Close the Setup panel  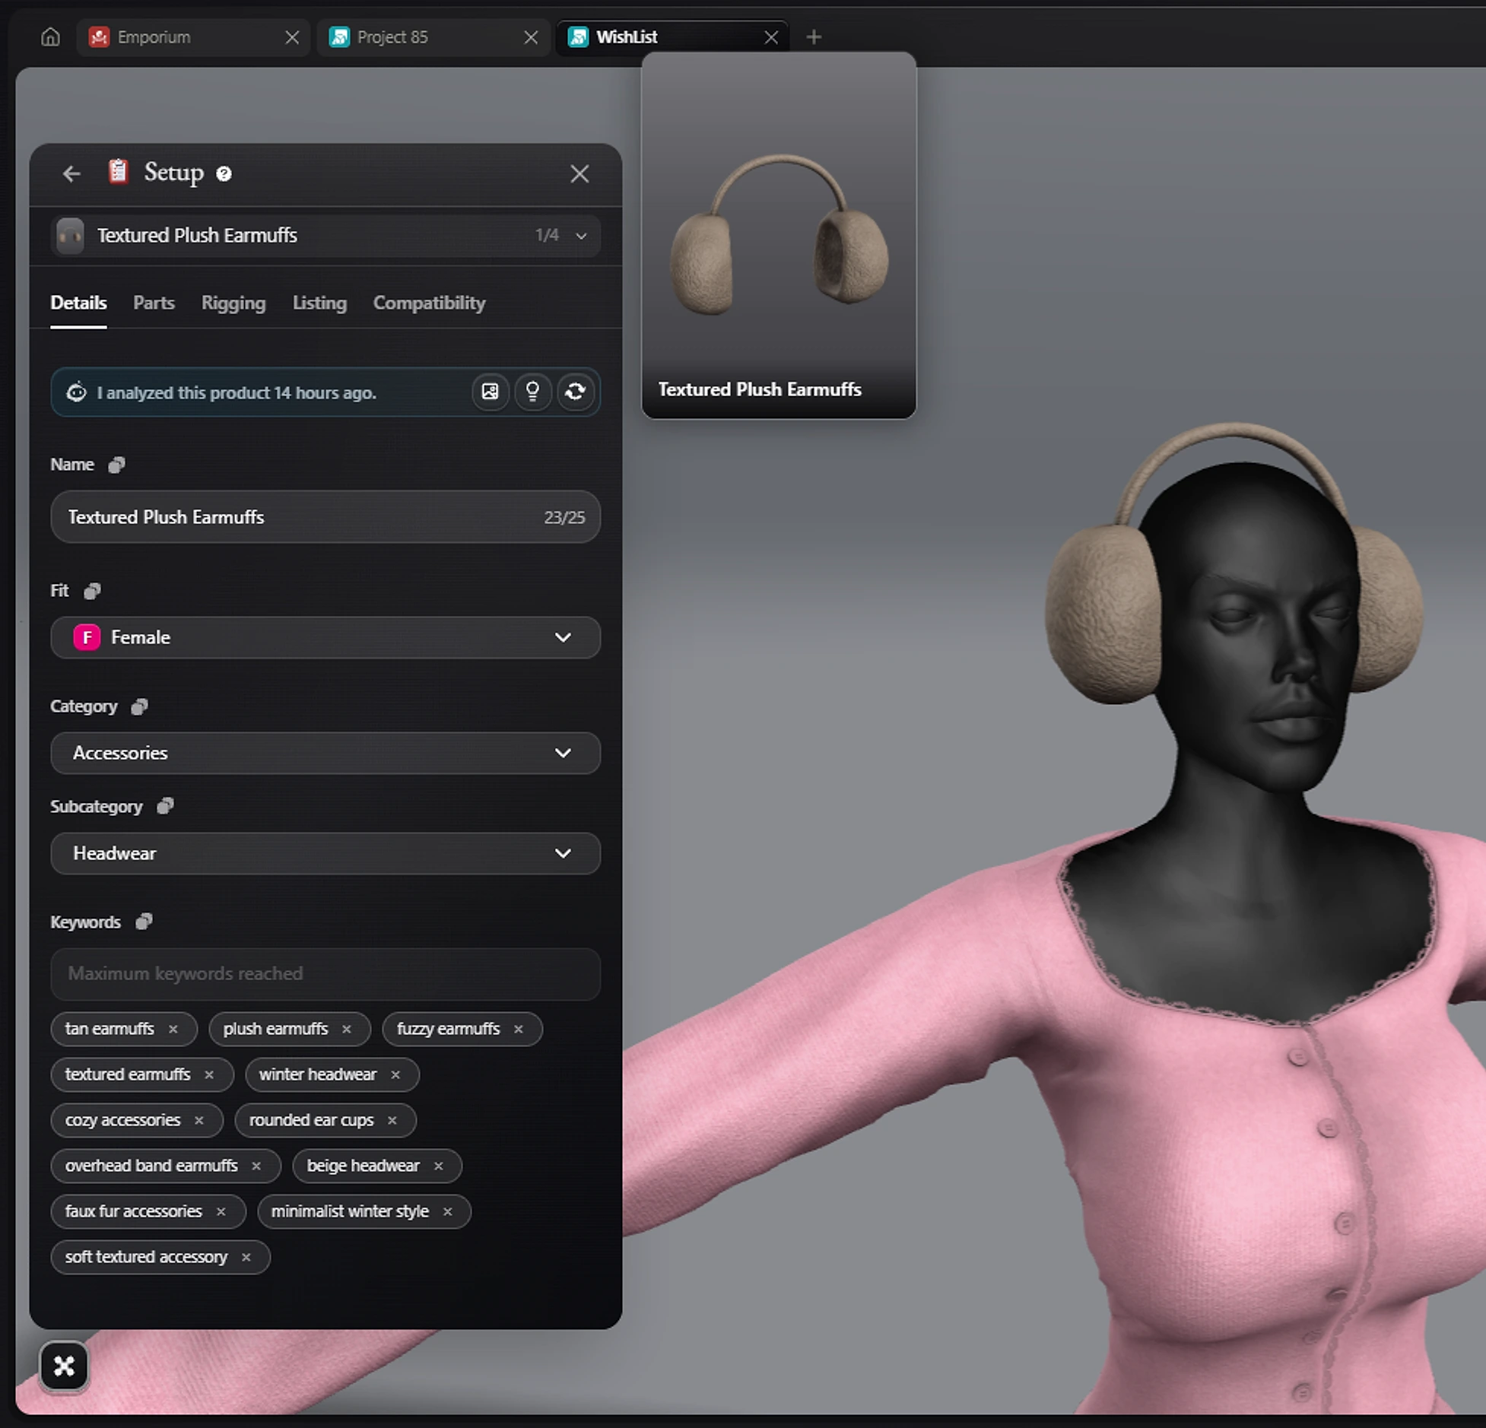(579, 174)
